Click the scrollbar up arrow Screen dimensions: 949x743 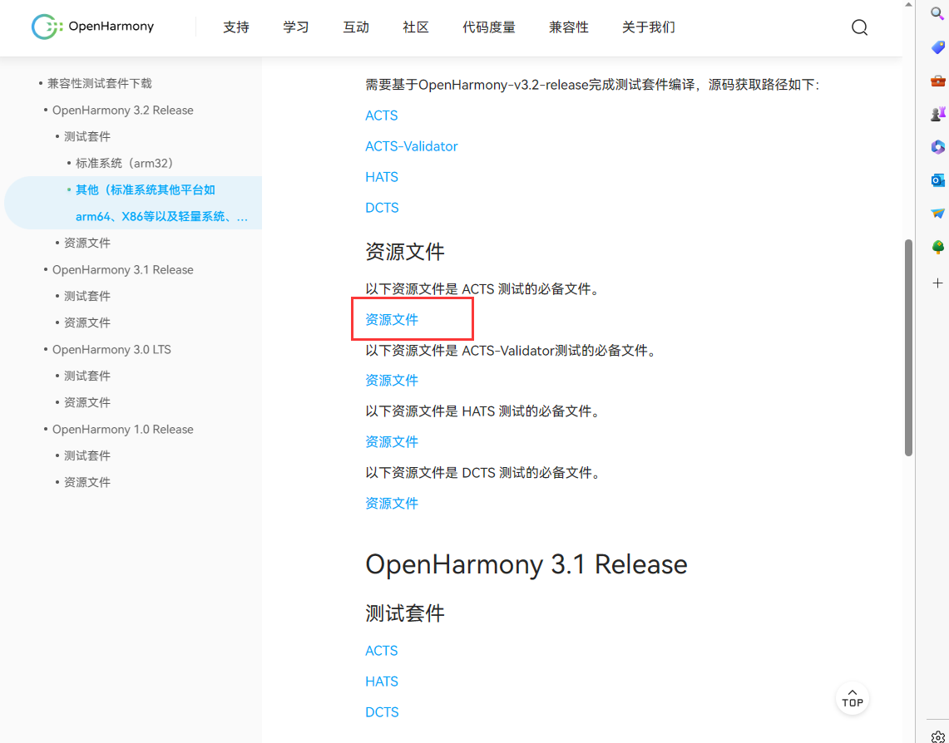point(908,4)
